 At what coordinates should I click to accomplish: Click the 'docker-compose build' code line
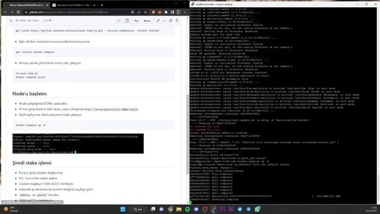[30, 77]
